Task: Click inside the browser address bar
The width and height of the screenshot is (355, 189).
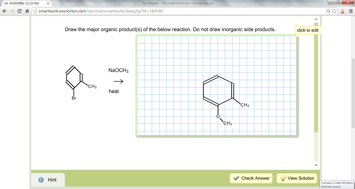Action: 156,11
